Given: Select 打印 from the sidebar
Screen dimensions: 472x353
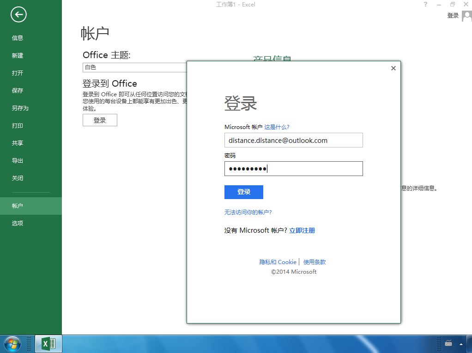Looking at the screenshot, I should [x=18, y=126].
